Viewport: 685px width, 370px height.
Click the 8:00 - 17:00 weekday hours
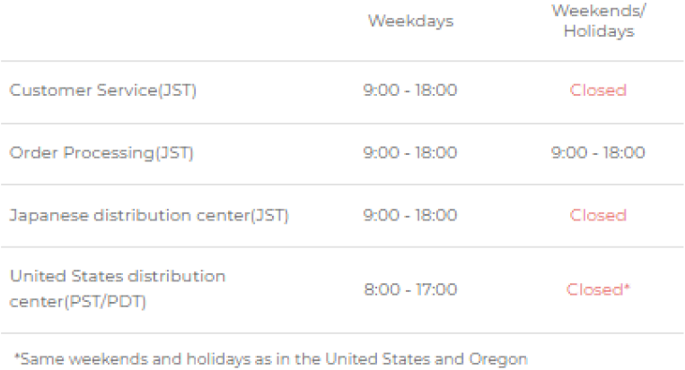[x=410, y=289]
